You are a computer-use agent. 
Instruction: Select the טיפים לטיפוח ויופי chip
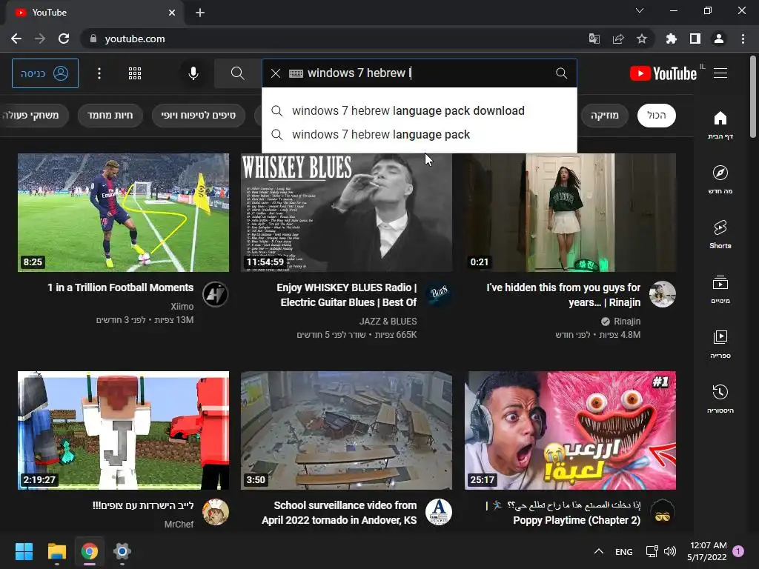pos(198,115)
